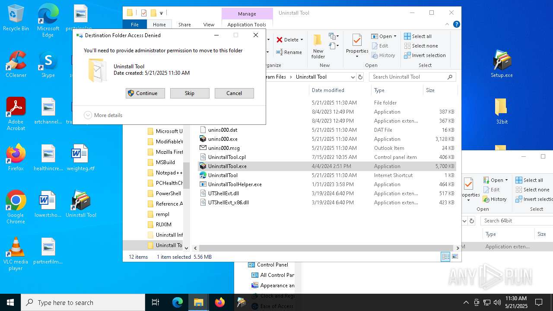Select healthincre image file on desktop
The height and width of the screenshot is (311, 553).
coord(48,158)
